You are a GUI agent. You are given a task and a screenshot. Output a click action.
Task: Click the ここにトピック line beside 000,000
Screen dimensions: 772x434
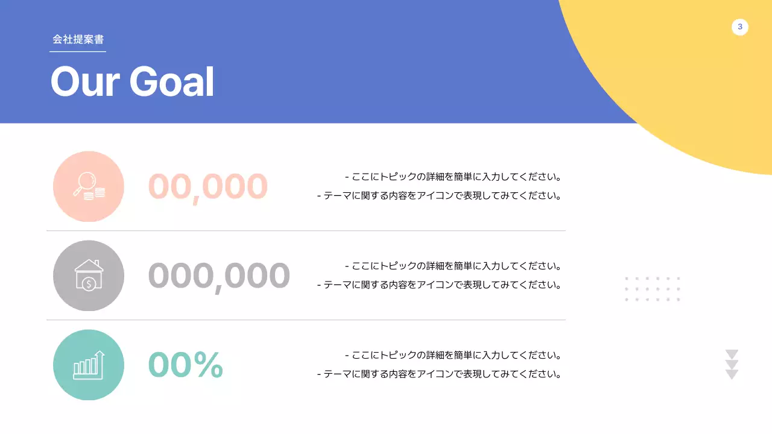pos(454,266)
